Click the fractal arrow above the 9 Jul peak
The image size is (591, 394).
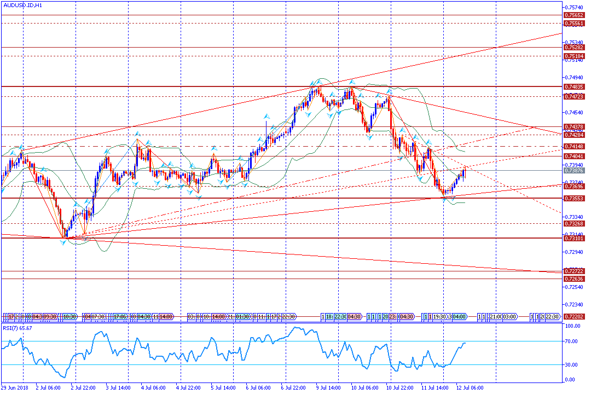[318, 82]
